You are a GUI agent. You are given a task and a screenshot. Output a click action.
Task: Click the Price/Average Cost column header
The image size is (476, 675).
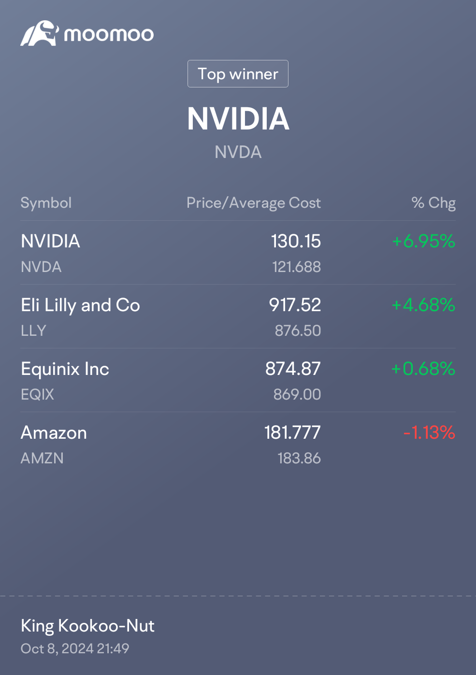point(254,203)
